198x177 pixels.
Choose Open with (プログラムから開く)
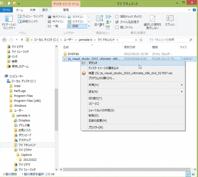pos(133,78)
